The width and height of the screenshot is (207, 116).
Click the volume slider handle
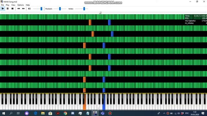[x=41, y=9]
